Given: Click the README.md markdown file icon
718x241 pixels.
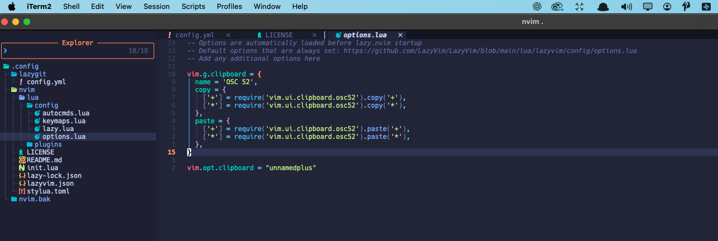Looking at the screenshot, I should 22,160.
